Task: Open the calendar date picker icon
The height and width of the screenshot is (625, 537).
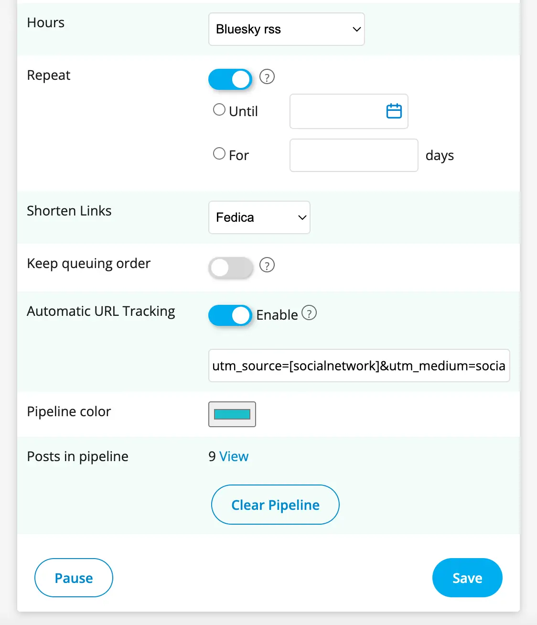Action: point(394,111)
